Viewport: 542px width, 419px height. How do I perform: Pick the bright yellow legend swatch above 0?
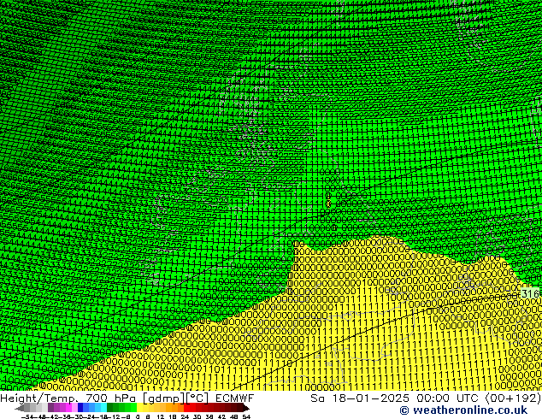139,407
